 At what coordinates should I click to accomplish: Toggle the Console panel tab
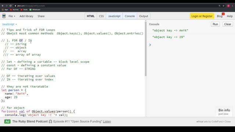click(130, 16)
